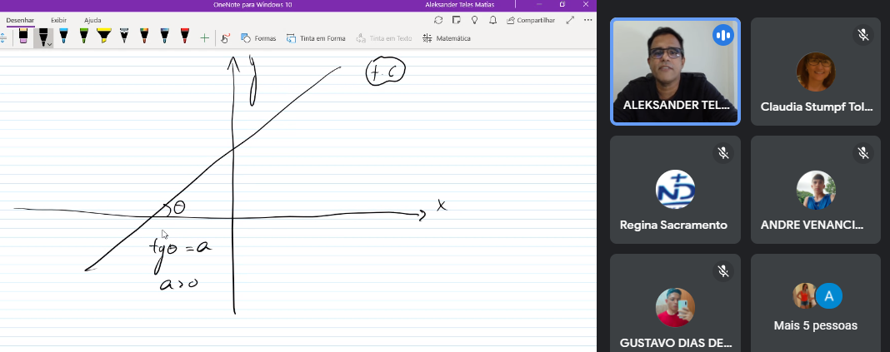
Task: Select the eraser tool
Action: coord(22,37)
